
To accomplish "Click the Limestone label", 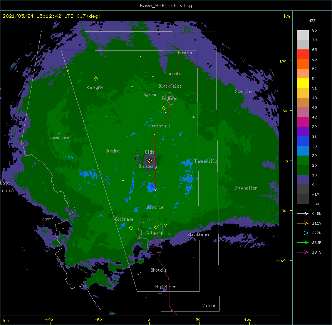I will click(x=59, y=137).
